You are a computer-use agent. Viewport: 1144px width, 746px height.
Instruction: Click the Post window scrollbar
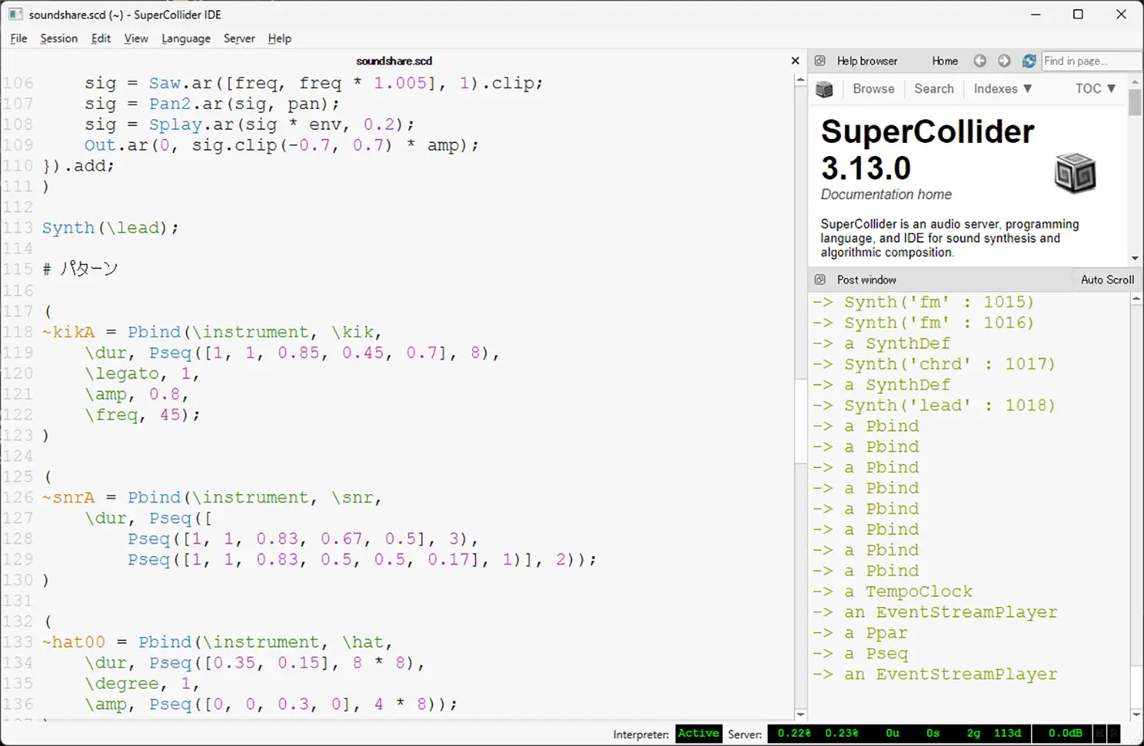[1135, 506]
